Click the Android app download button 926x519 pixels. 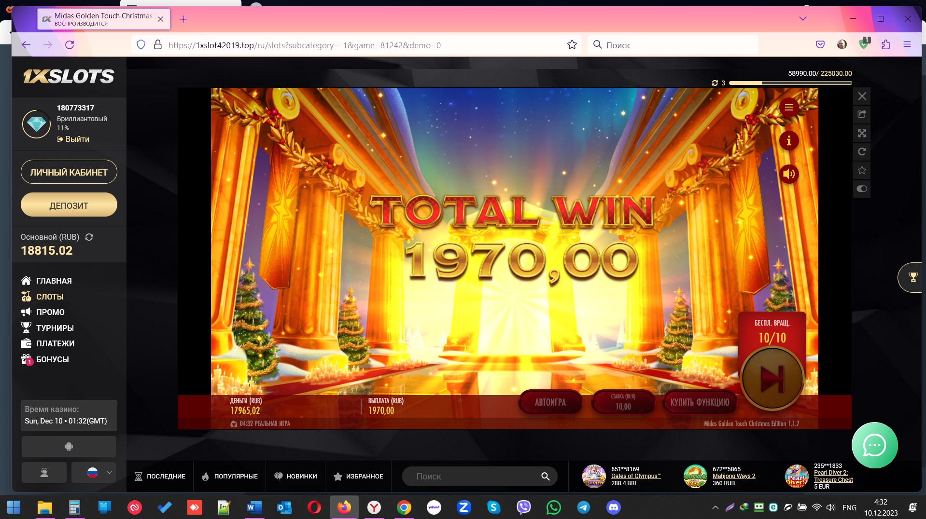(x=69, y=447)
